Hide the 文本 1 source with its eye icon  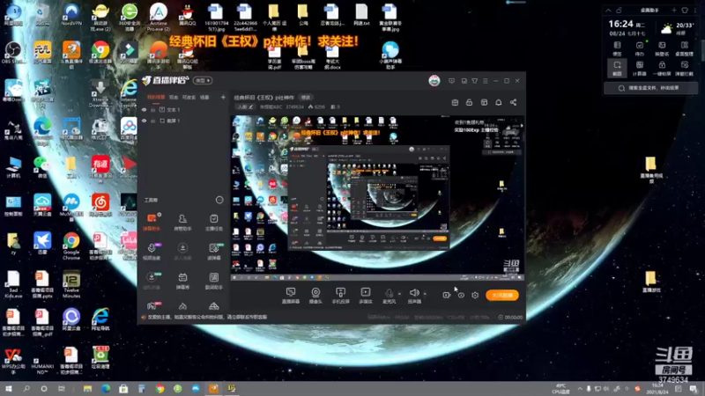[144, 109]
